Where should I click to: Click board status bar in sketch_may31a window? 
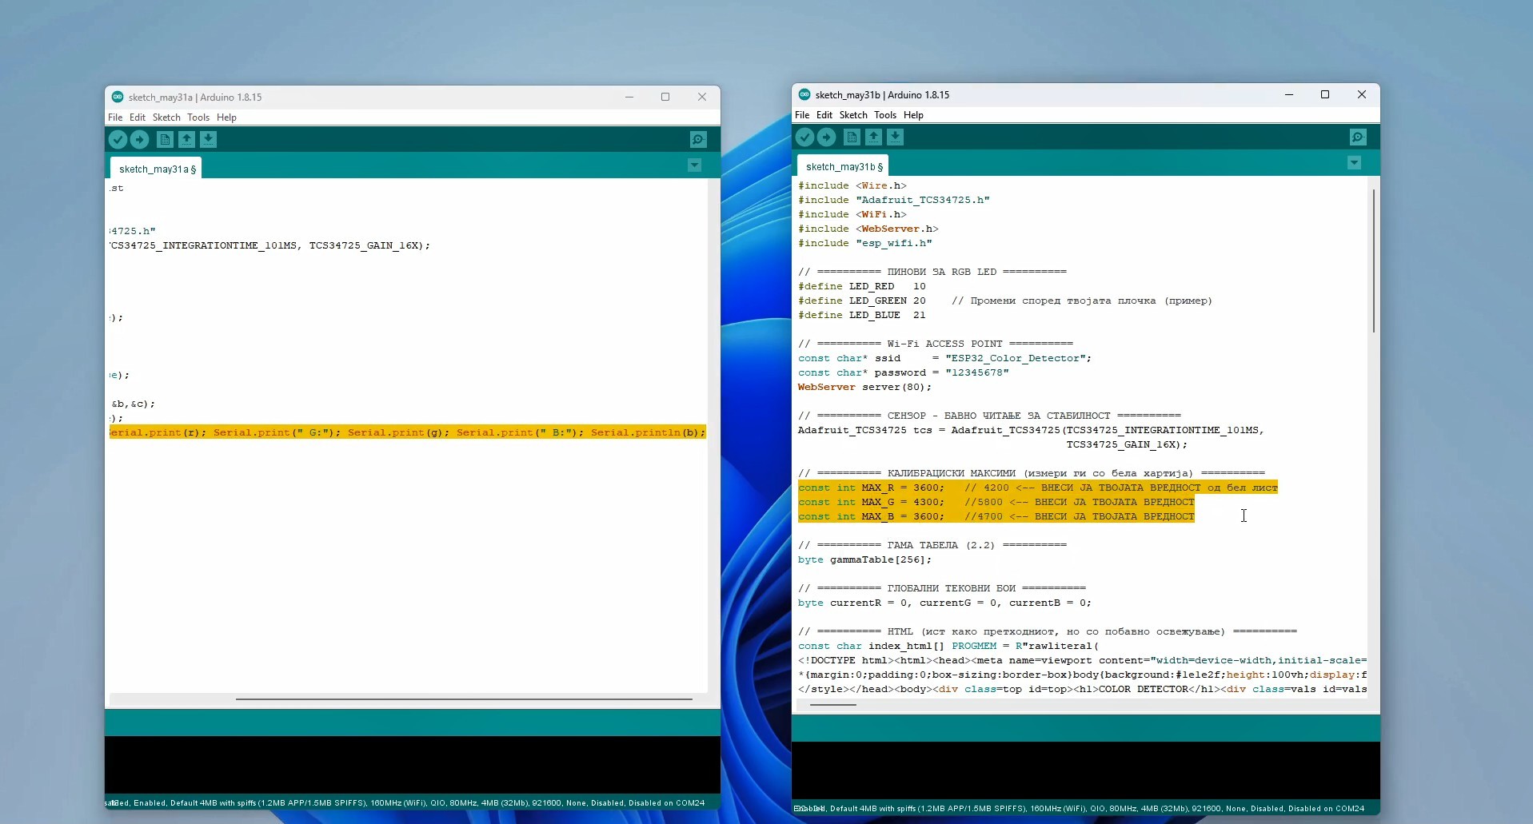coord(412,802)
